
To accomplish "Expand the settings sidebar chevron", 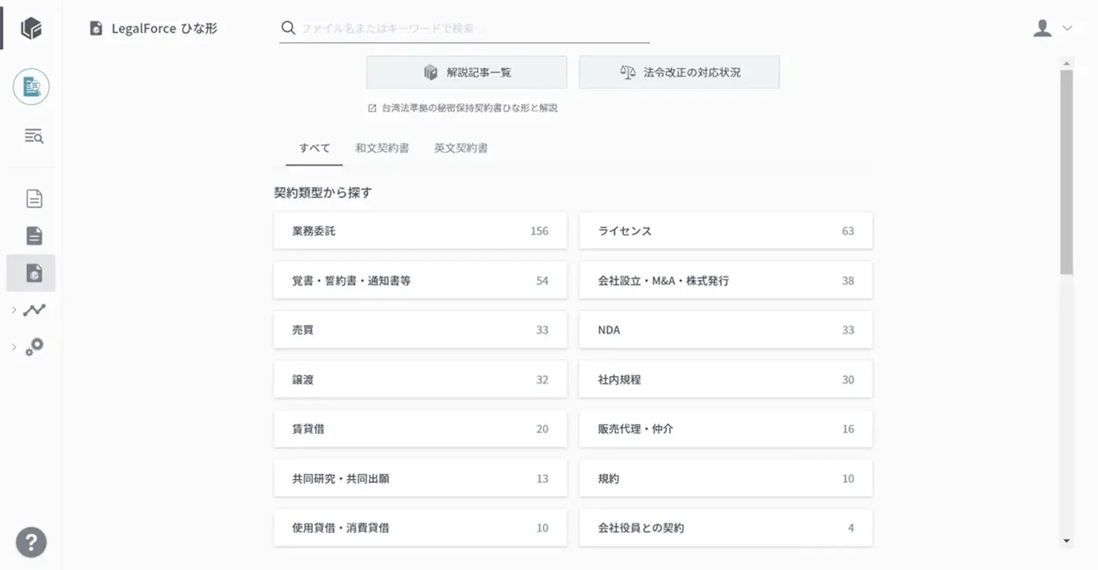I will pos(14,347).
